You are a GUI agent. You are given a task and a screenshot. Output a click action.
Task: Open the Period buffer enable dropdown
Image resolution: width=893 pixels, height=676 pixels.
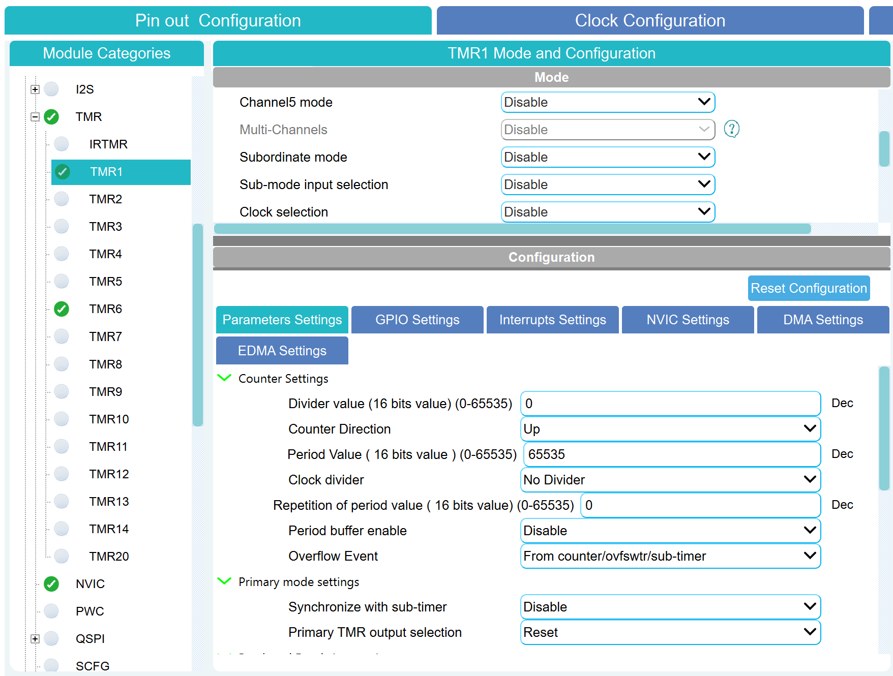pyautogui.click(x=670, y=531)
